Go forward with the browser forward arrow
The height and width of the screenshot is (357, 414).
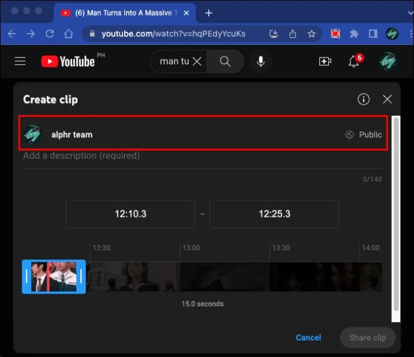[x=31, y=34]
